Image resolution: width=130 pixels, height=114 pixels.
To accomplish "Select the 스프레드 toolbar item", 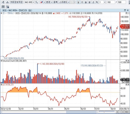I will pos(63,2).
